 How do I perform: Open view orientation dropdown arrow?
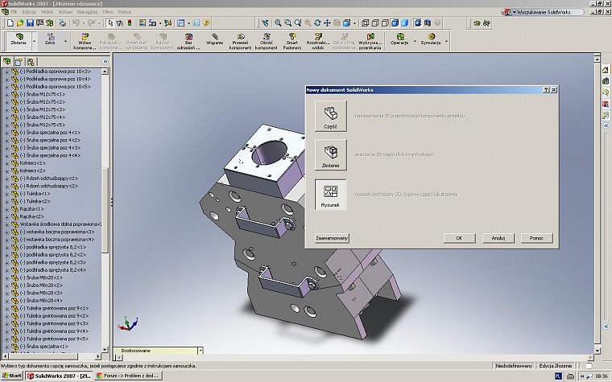354,23
